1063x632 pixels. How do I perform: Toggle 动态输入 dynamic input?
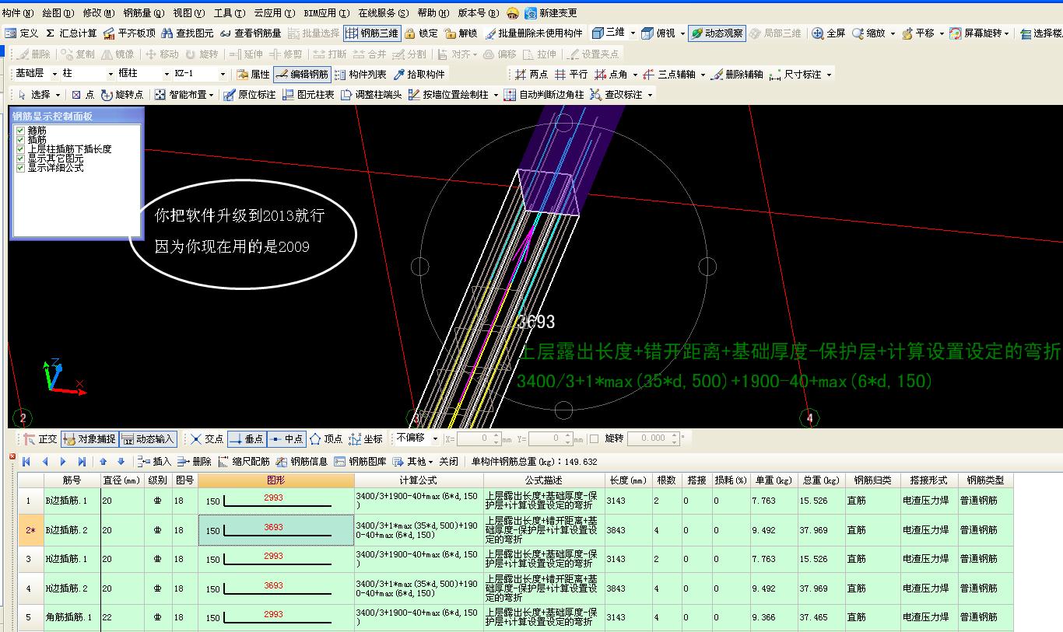click(x=149, y=439)
